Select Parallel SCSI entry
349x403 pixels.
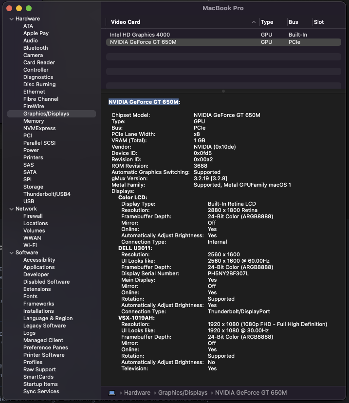[39, 143]
